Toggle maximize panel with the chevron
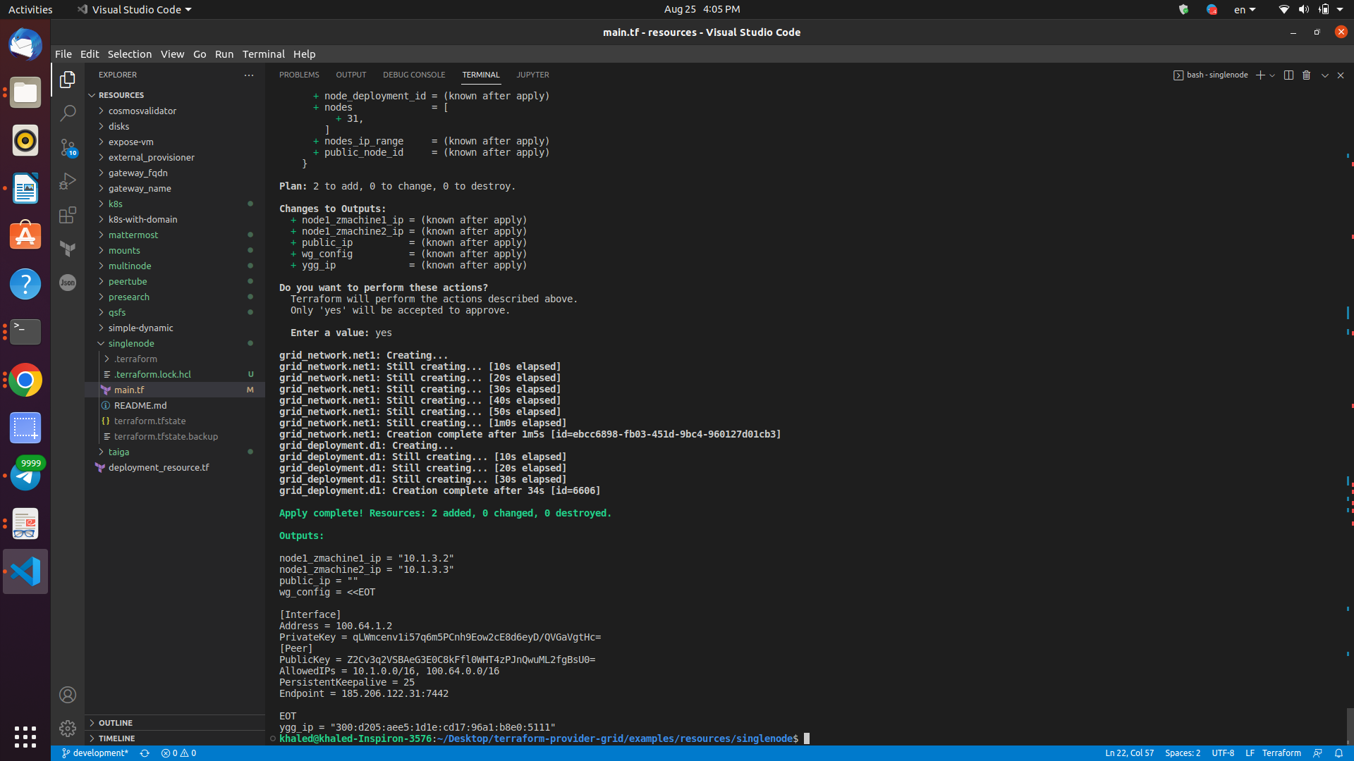The height and width of the screenshot is (761, 1354). 1325,75
